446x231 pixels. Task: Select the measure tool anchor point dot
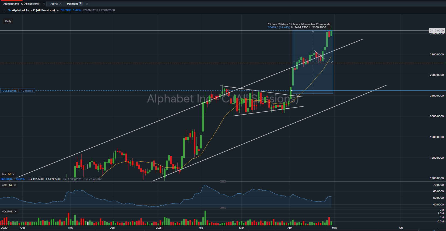[x=292, y=91]
